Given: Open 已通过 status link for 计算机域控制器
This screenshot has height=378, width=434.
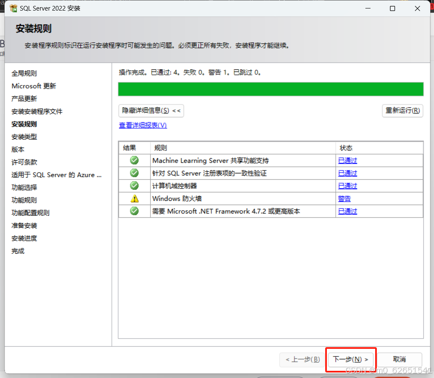Looking at the screenshot, I should point(348,186).
